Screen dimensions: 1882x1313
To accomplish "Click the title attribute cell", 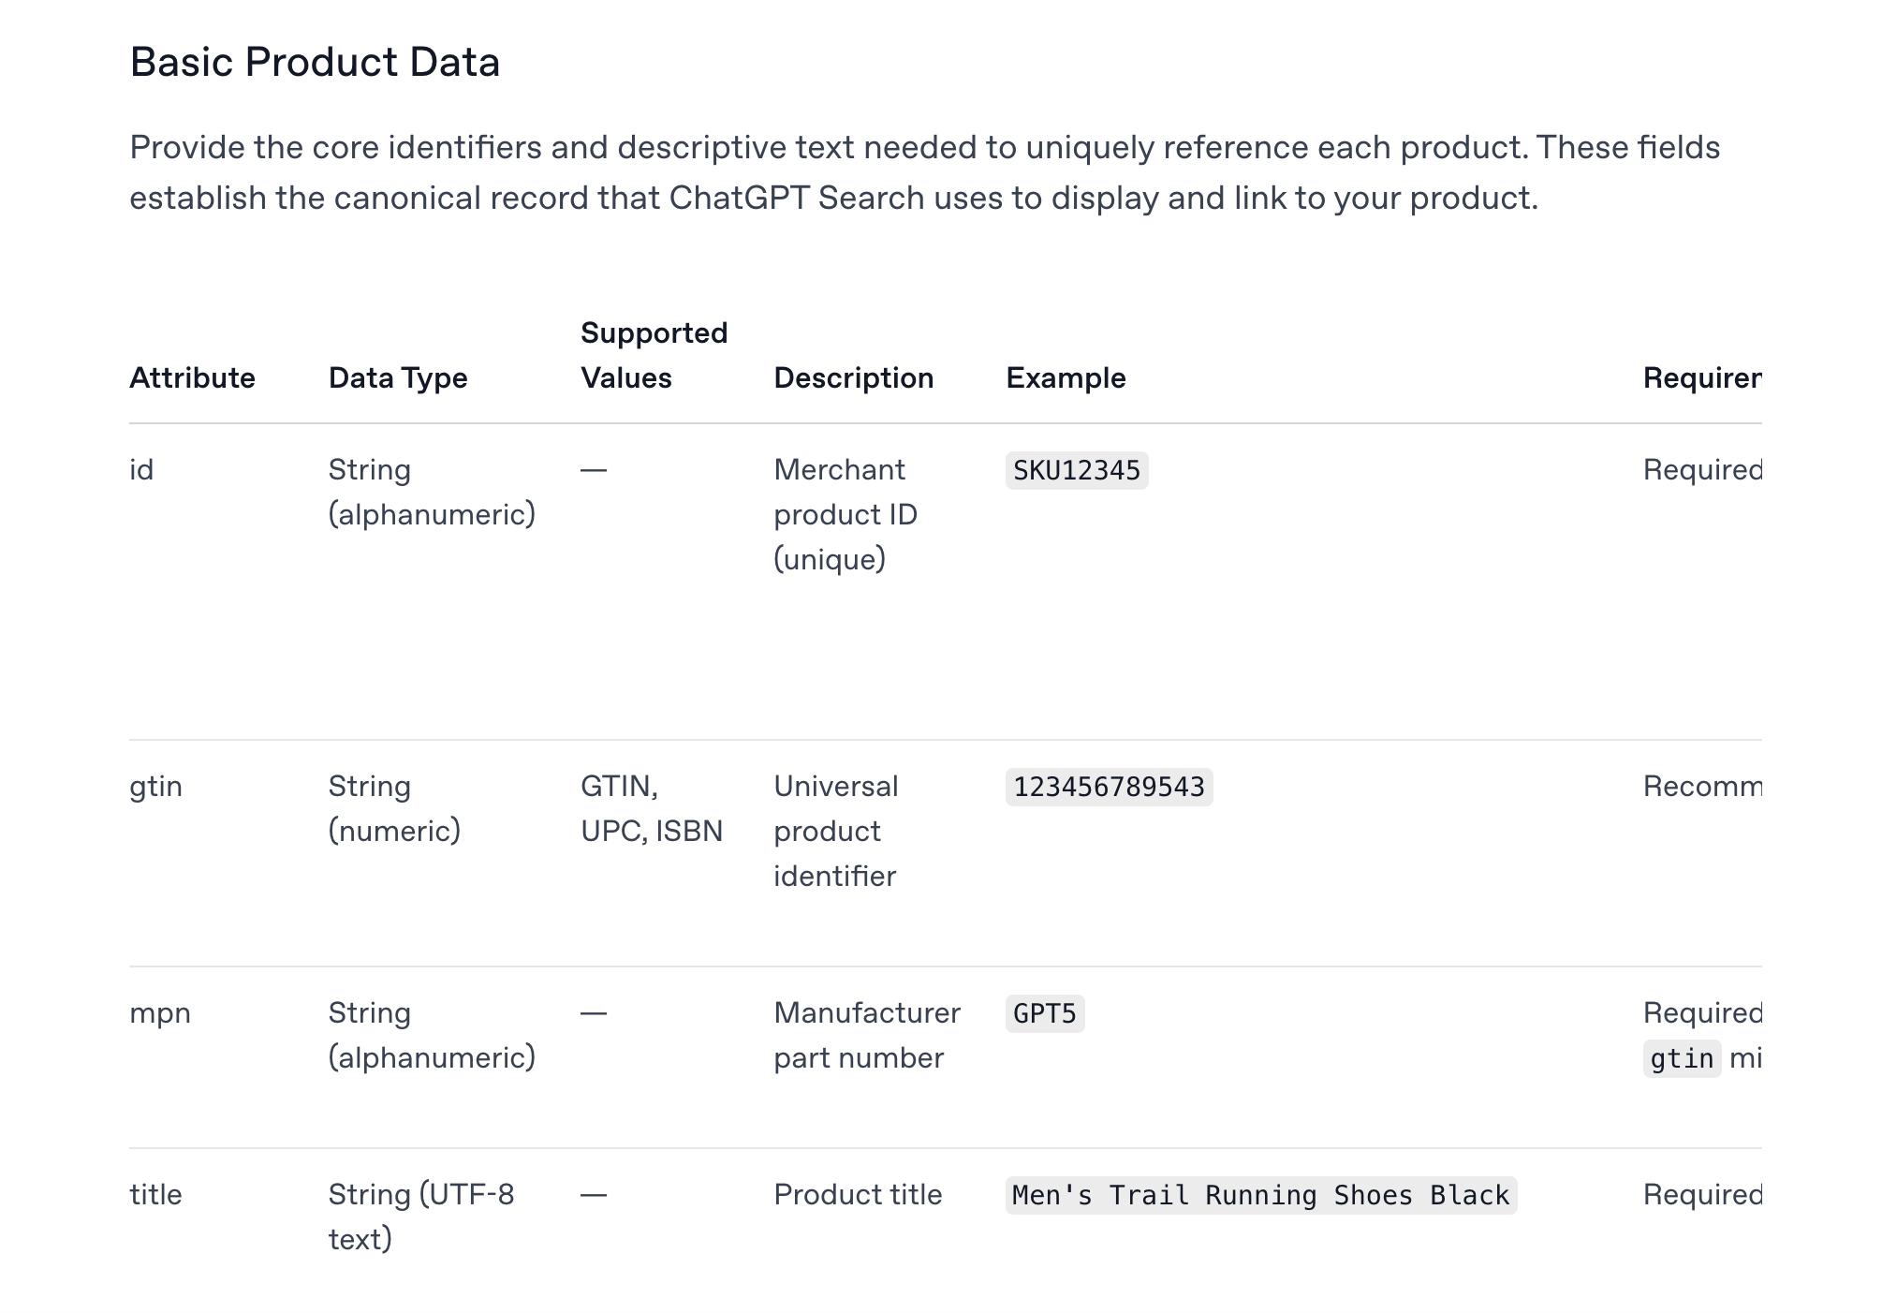I will point(155,1195).
